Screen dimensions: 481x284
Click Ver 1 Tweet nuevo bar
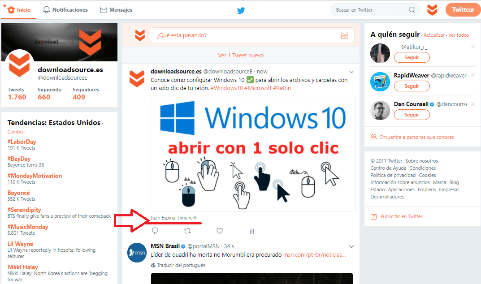click(241, 56)
